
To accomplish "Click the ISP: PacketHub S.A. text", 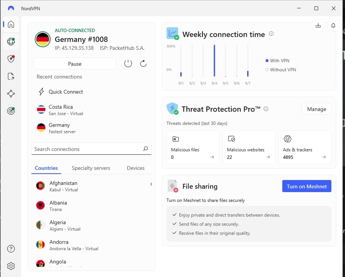I will tap(122, 48).
